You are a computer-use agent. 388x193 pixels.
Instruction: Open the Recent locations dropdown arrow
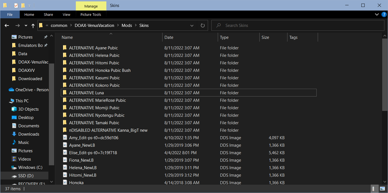[x=26, y=26]
